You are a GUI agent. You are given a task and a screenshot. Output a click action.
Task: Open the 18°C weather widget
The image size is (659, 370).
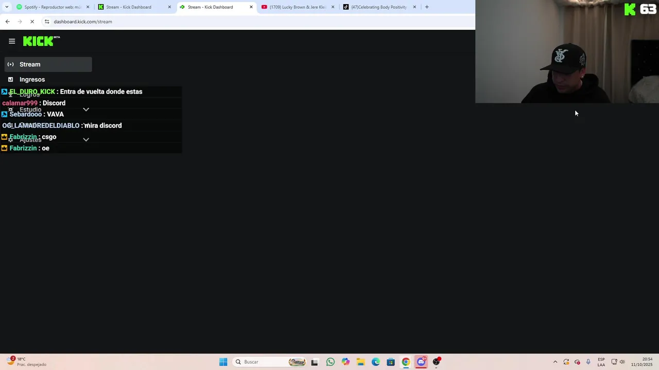point(27,362)
